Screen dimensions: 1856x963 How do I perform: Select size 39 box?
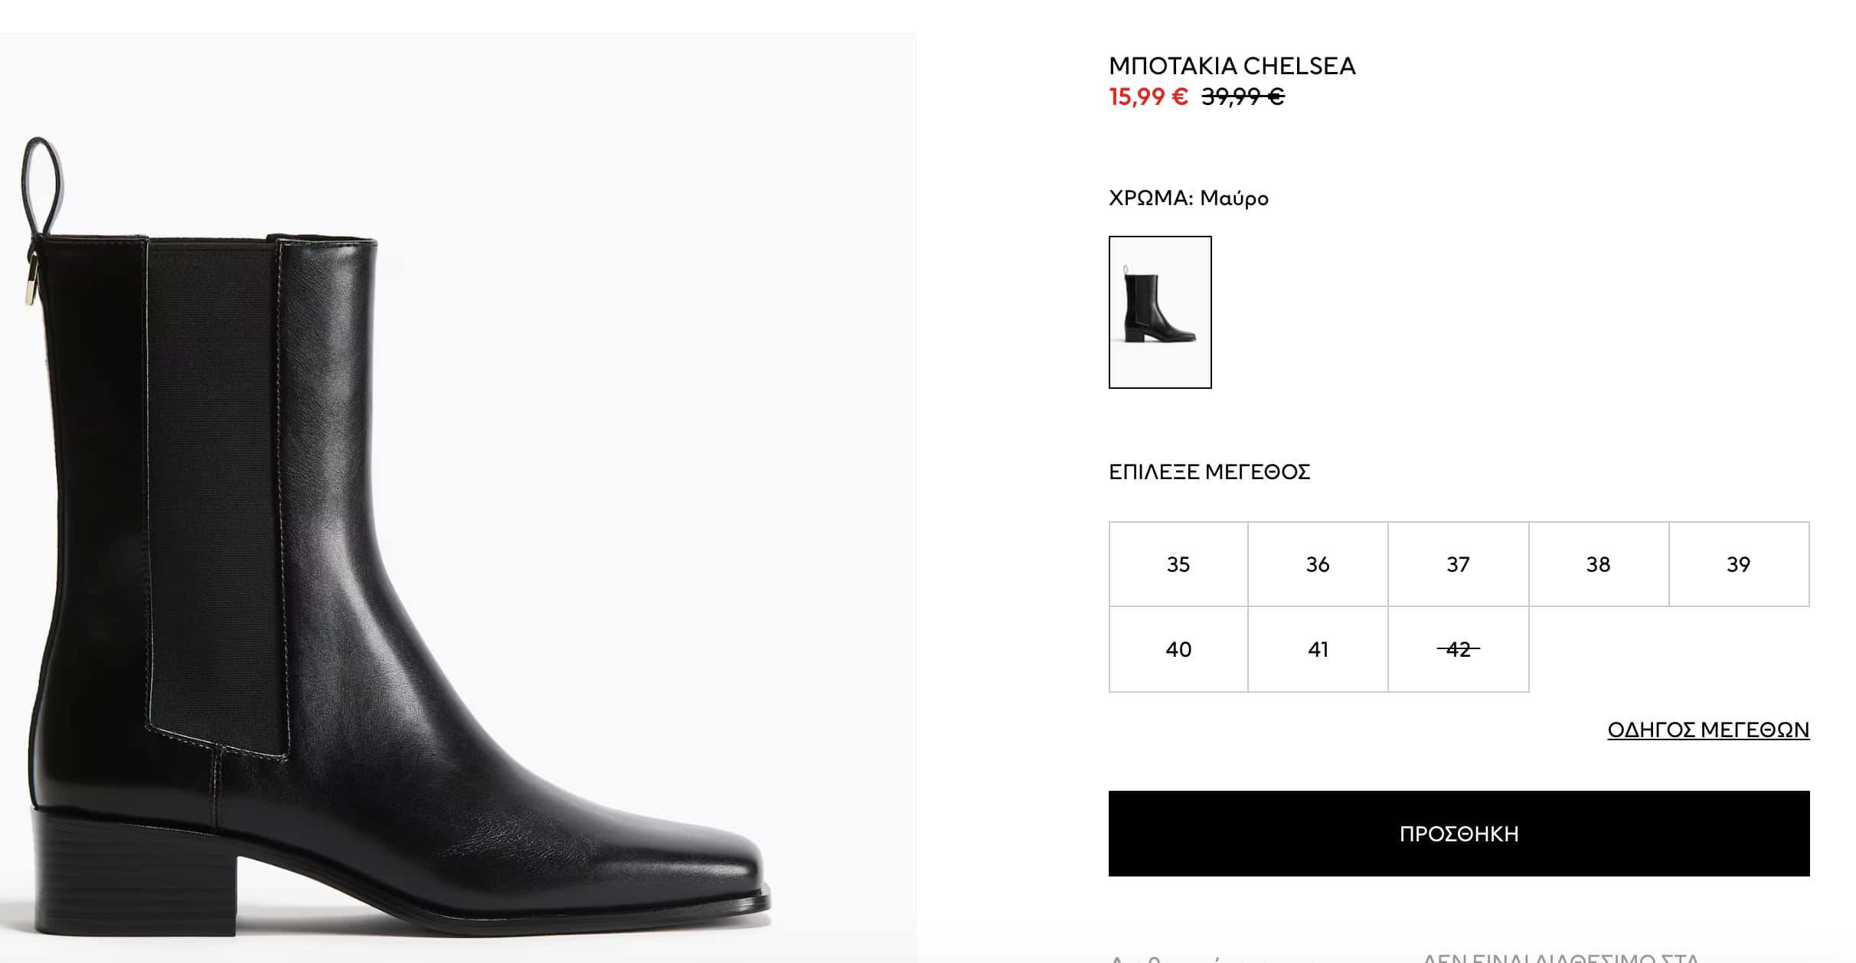(1738, 564)
